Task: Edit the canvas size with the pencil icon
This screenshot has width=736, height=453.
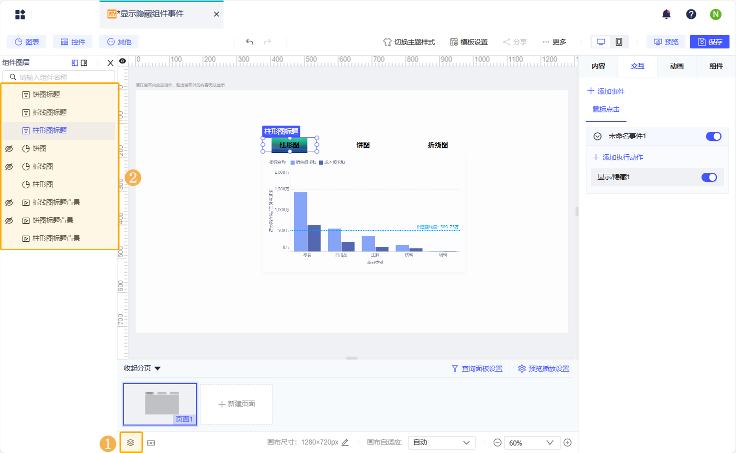Action: [345, 443]
